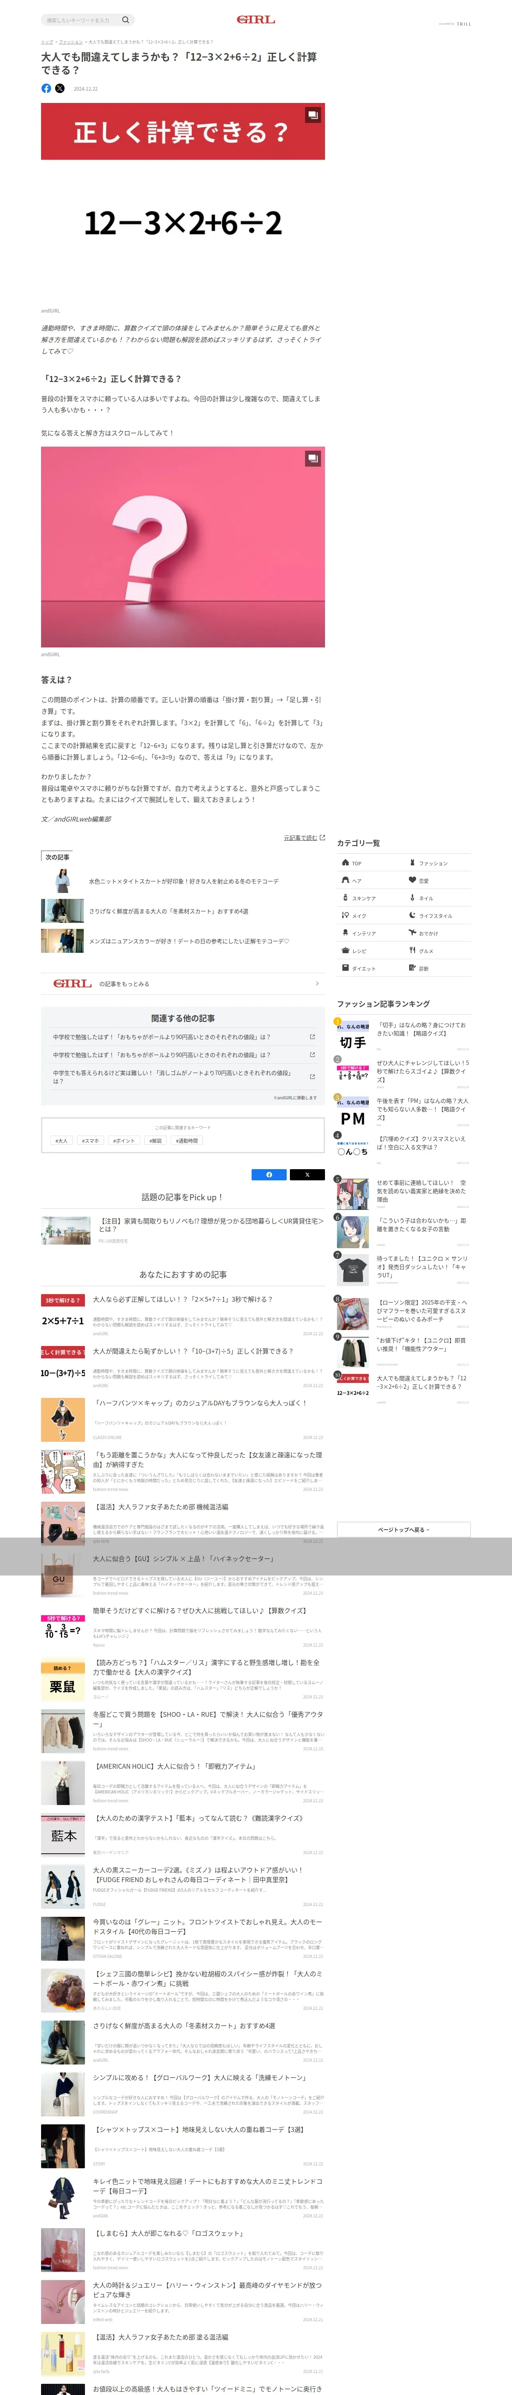Viewport: 512px width, 2395px height.
Task: Share article via X icon under title
Action: pos(59,88)
